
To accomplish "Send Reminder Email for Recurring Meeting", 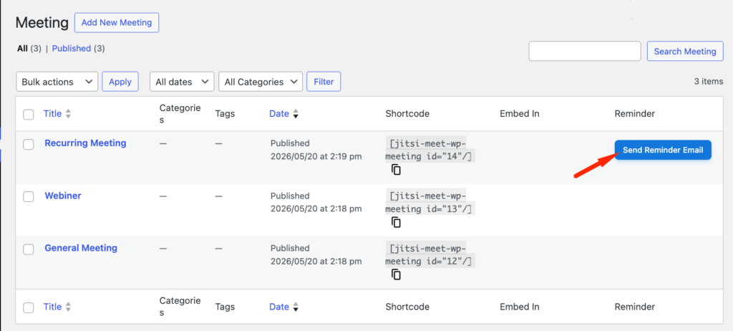I will [663, 150].
